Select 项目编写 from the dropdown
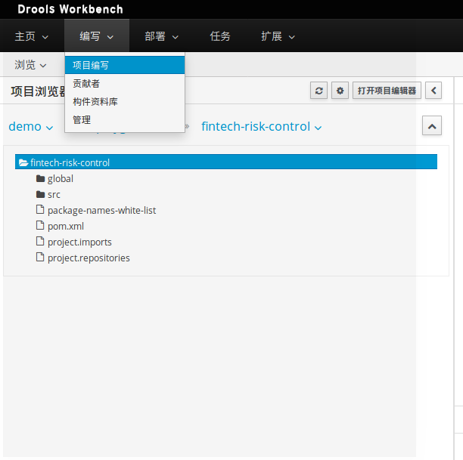The height and width of the screenshot is (460, 463). coord(125,65)
